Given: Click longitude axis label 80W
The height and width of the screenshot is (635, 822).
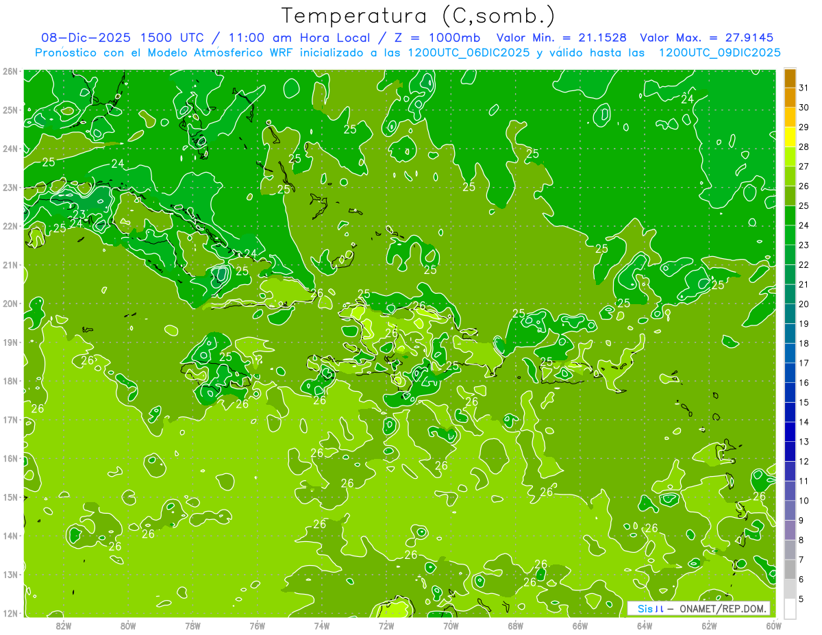Looking at the screenshot, I should [x=128, y=625].
